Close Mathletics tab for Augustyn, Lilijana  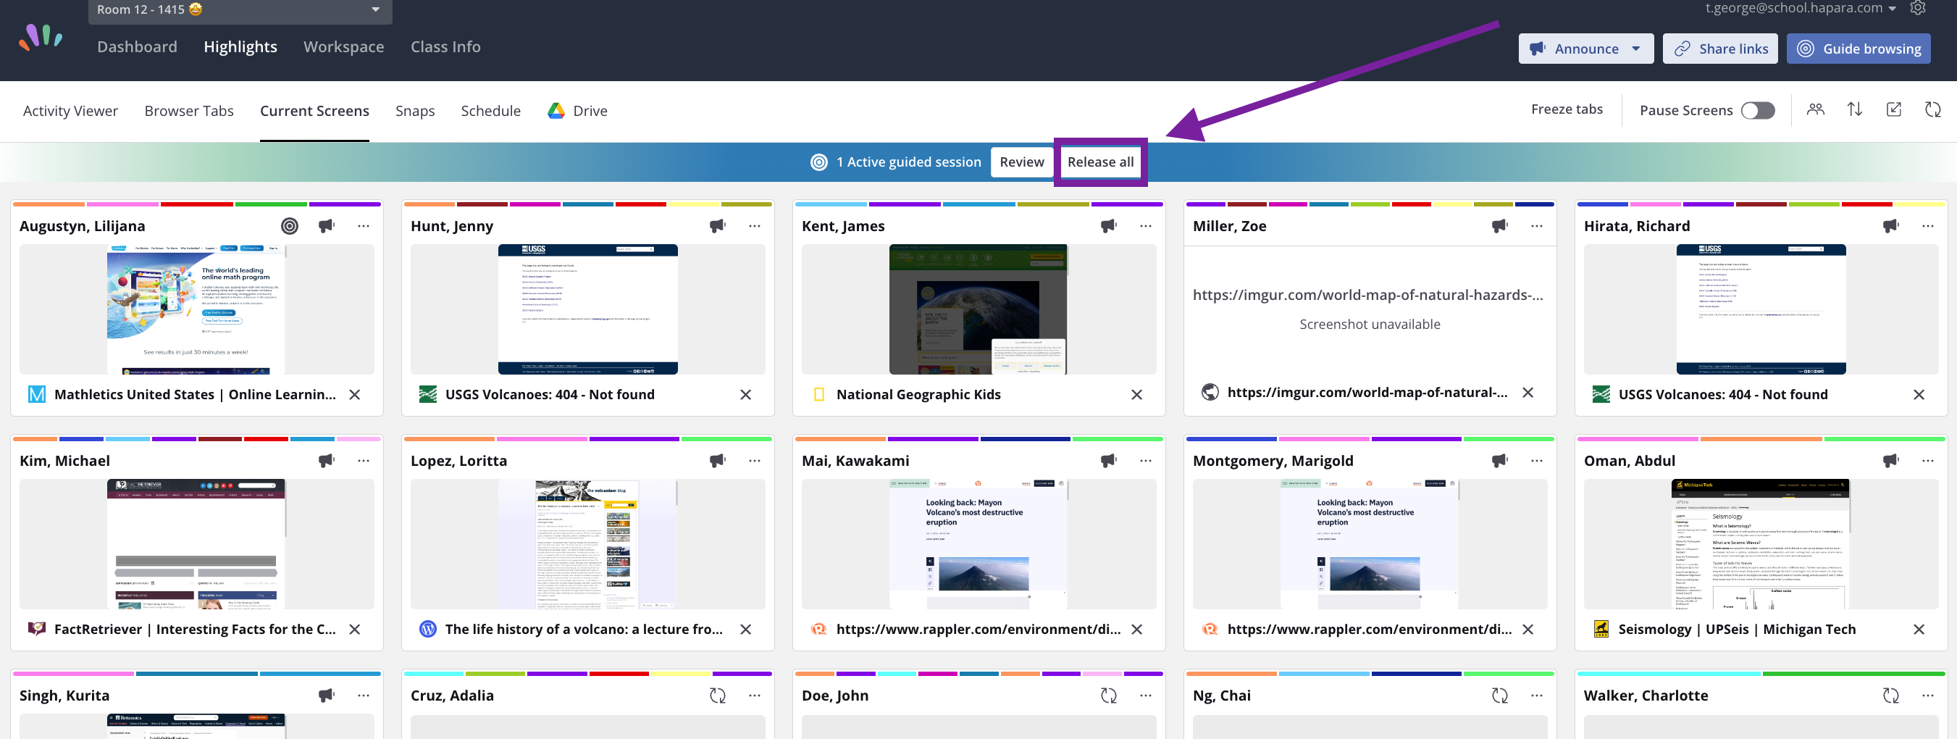[355, 395]
